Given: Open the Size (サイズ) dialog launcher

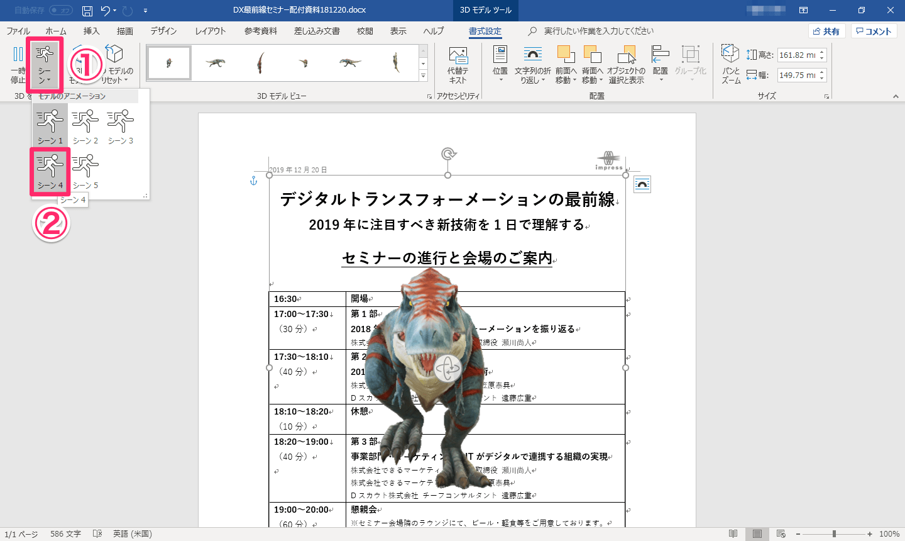Looking at the screenshot, I should (x=826, y=96).
